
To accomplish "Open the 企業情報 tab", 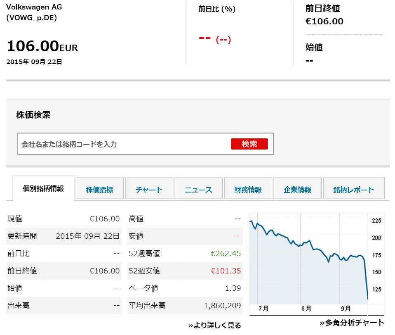I will pyautogui.click(x=298, y=190).
